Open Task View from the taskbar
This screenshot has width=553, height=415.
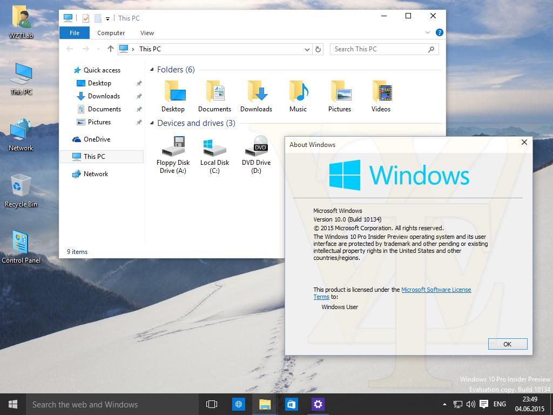tap(211, 404)
